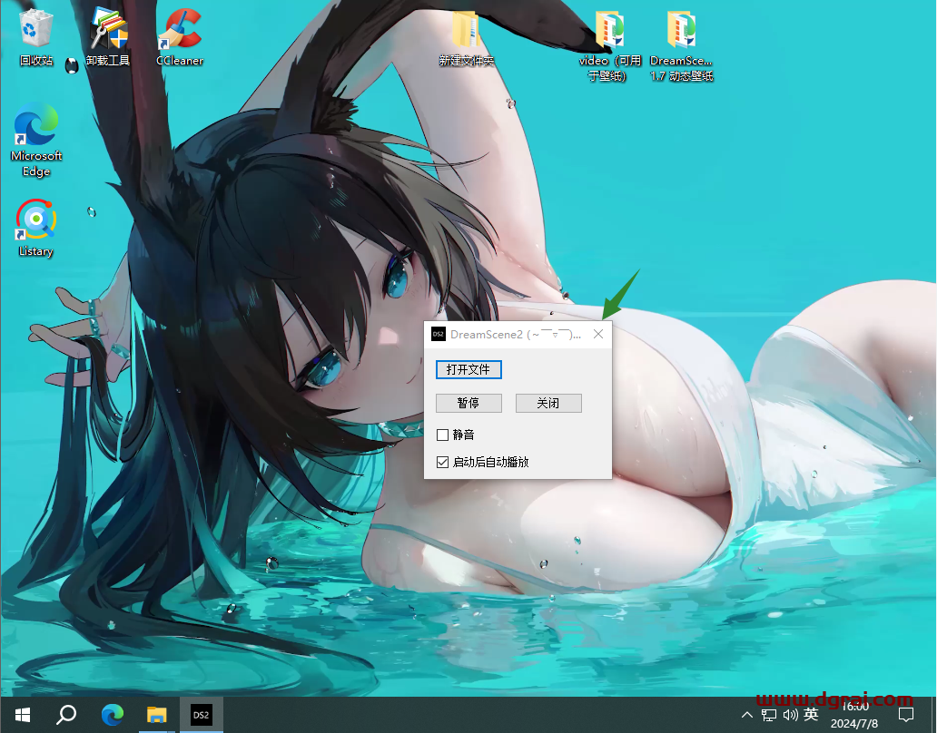Uncheck 启动后自动播放 checkbox
Image resolution: width=937 pixels, height=733 pixels.
[443, 462]
